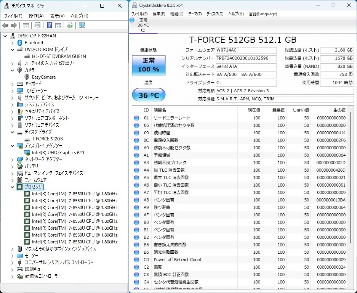Viewport: 357px width, 293px height.
Task: Click the Scan for hardware changes monitor icon
Action: tap(82, 25)
